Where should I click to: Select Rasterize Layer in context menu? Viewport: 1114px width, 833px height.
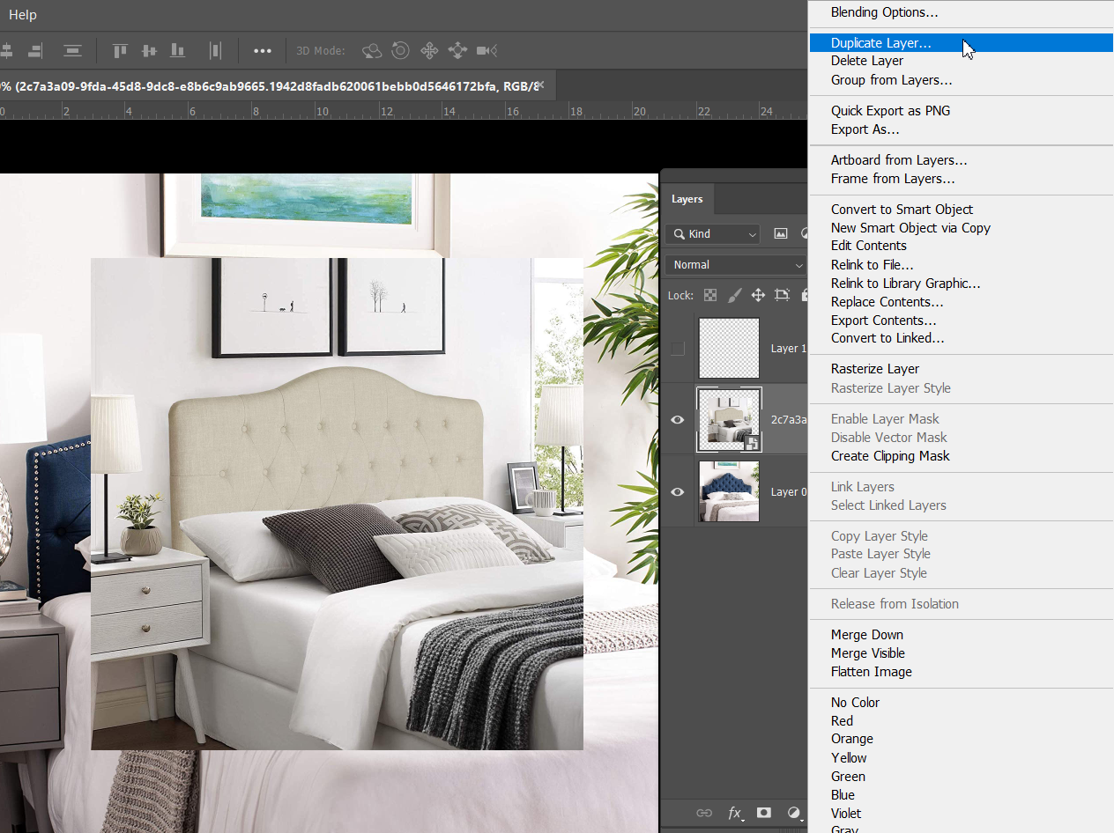pos(874,369)
